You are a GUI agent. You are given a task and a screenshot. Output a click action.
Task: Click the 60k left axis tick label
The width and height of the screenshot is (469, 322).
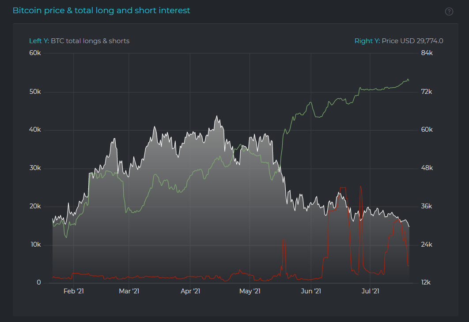pyautogui.click(x=35, y=53)
